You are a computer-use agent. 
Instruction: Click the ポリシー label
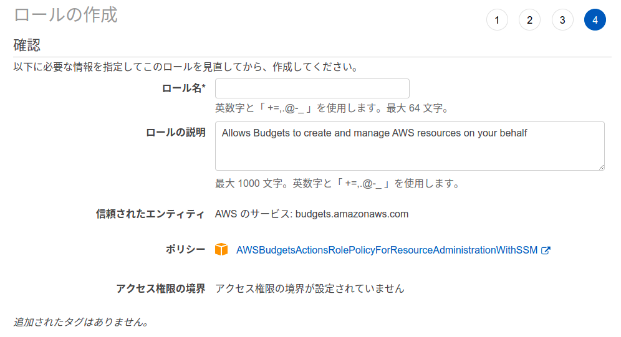point(185,250)
